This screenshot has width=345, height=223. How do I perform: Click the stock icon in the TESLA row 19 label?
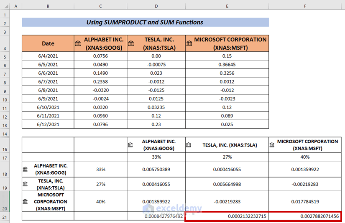[x=25, y=184]
